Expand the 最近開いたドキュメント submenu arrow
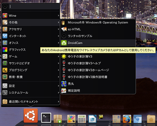 (58, 102)
